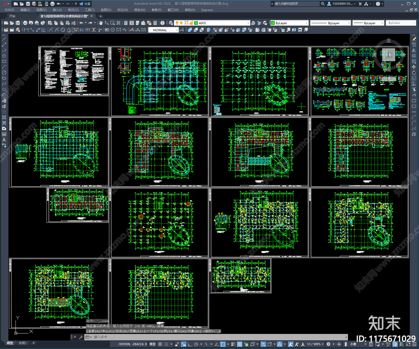The height and width of the screenshot is (349, 419).
Task: Toggle lineweight display in status bar
Action: point(233,344)
